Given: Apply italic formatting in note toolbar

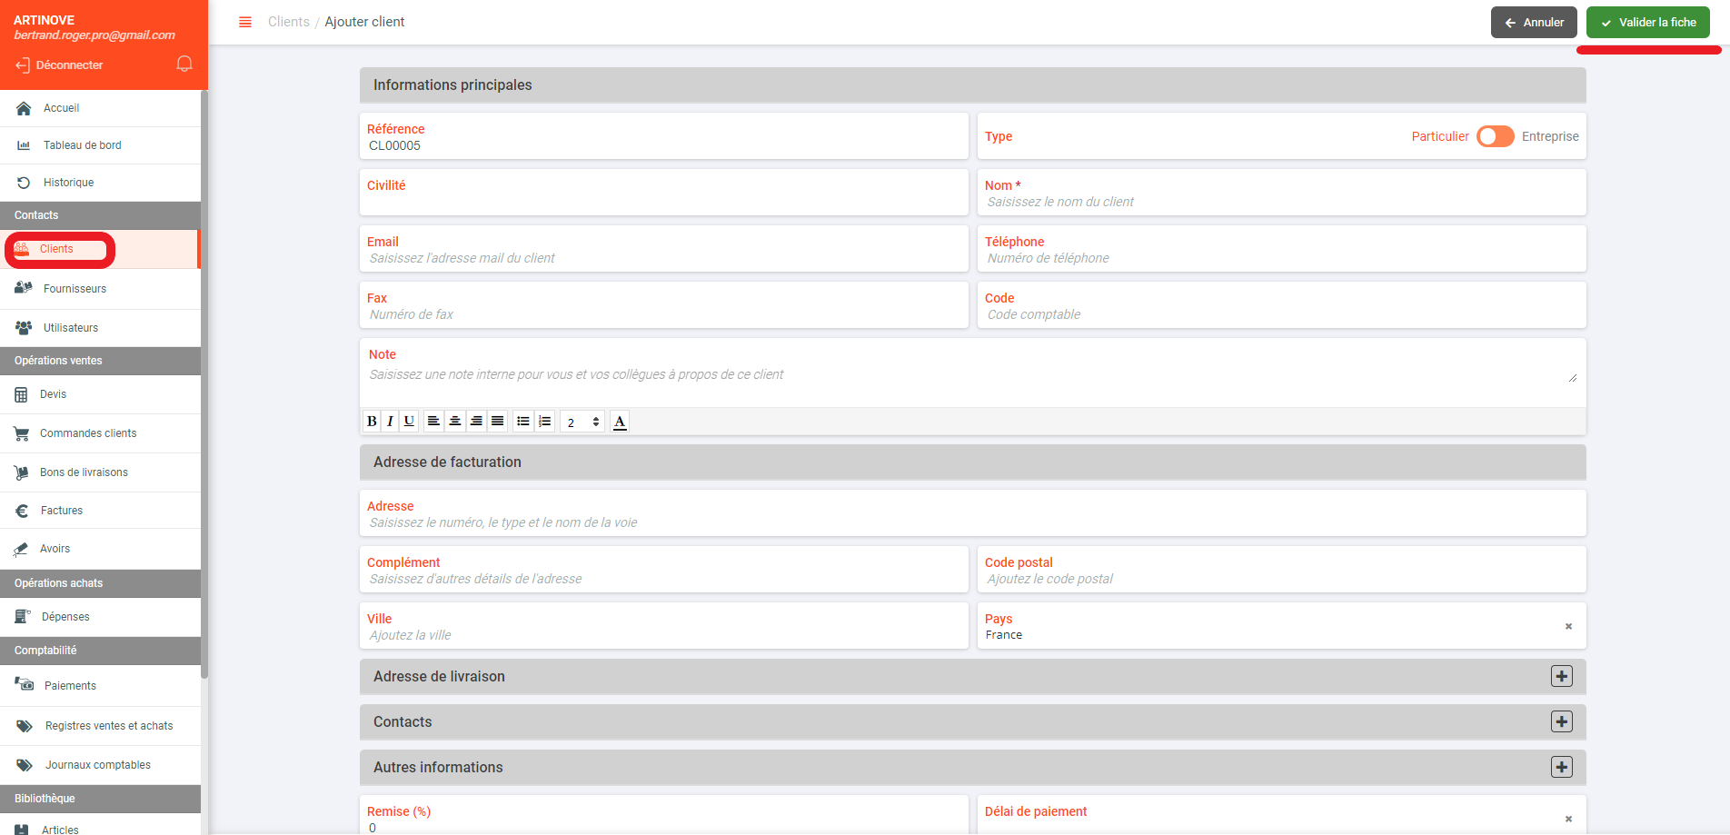Looking at the screenshot, I should point(390,421).
